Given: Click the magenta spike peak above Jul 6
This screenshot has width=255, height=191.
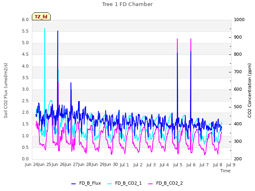Looking at the screenshot, I should pyautogui.click(x=191, y=39).
